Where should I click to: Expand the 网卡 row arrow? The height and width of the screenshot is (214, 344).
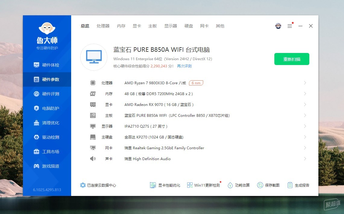click(305, 148)
